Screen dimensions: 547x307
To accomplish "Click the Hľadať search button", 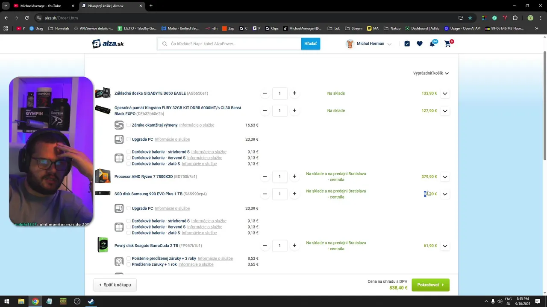I will (x=311, y=43).
